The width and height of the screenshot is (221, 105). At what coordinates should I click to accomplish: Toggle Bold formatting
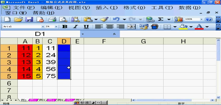[x=64, y=27]
